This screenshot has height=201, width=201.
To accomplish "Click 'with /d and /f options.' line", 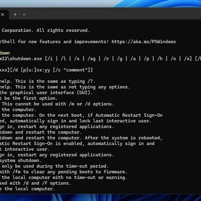I will pyautogui.click(x=40, y=183).
